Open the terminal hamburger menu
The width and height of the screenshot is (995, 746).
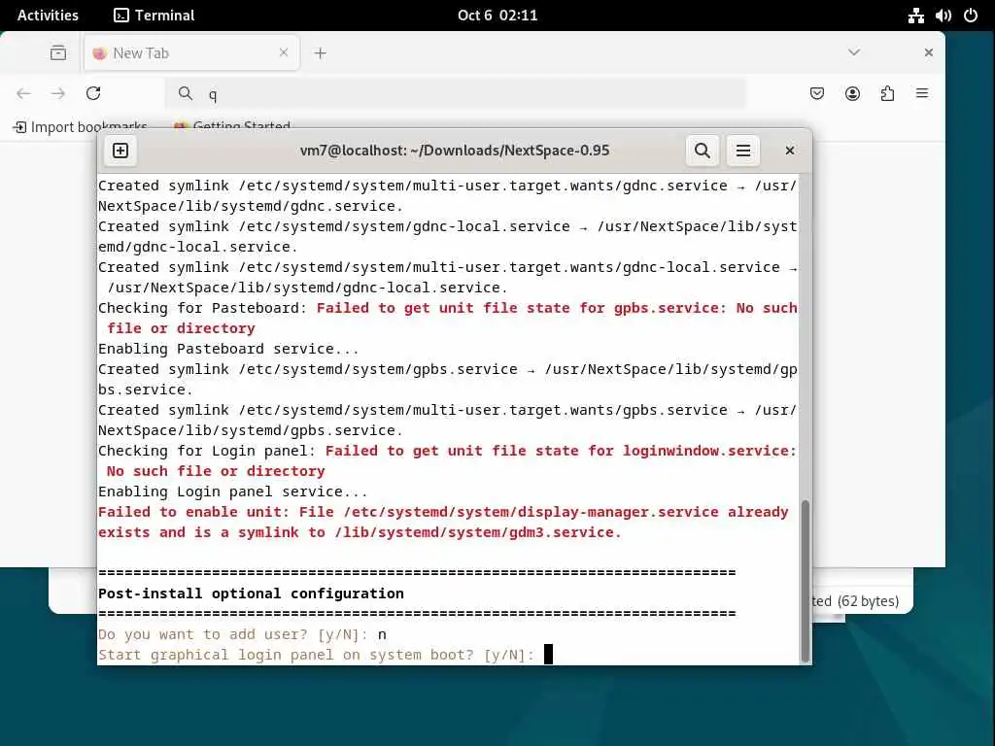pyautogui.click(x=742, y=151)
